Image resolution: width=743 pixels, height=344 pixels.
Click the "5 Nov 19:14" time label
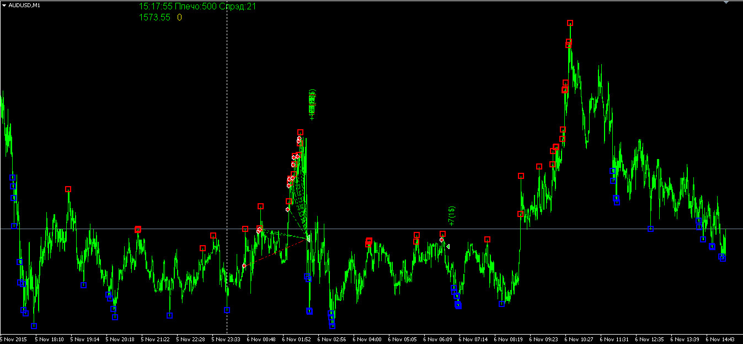coord(85,340)
